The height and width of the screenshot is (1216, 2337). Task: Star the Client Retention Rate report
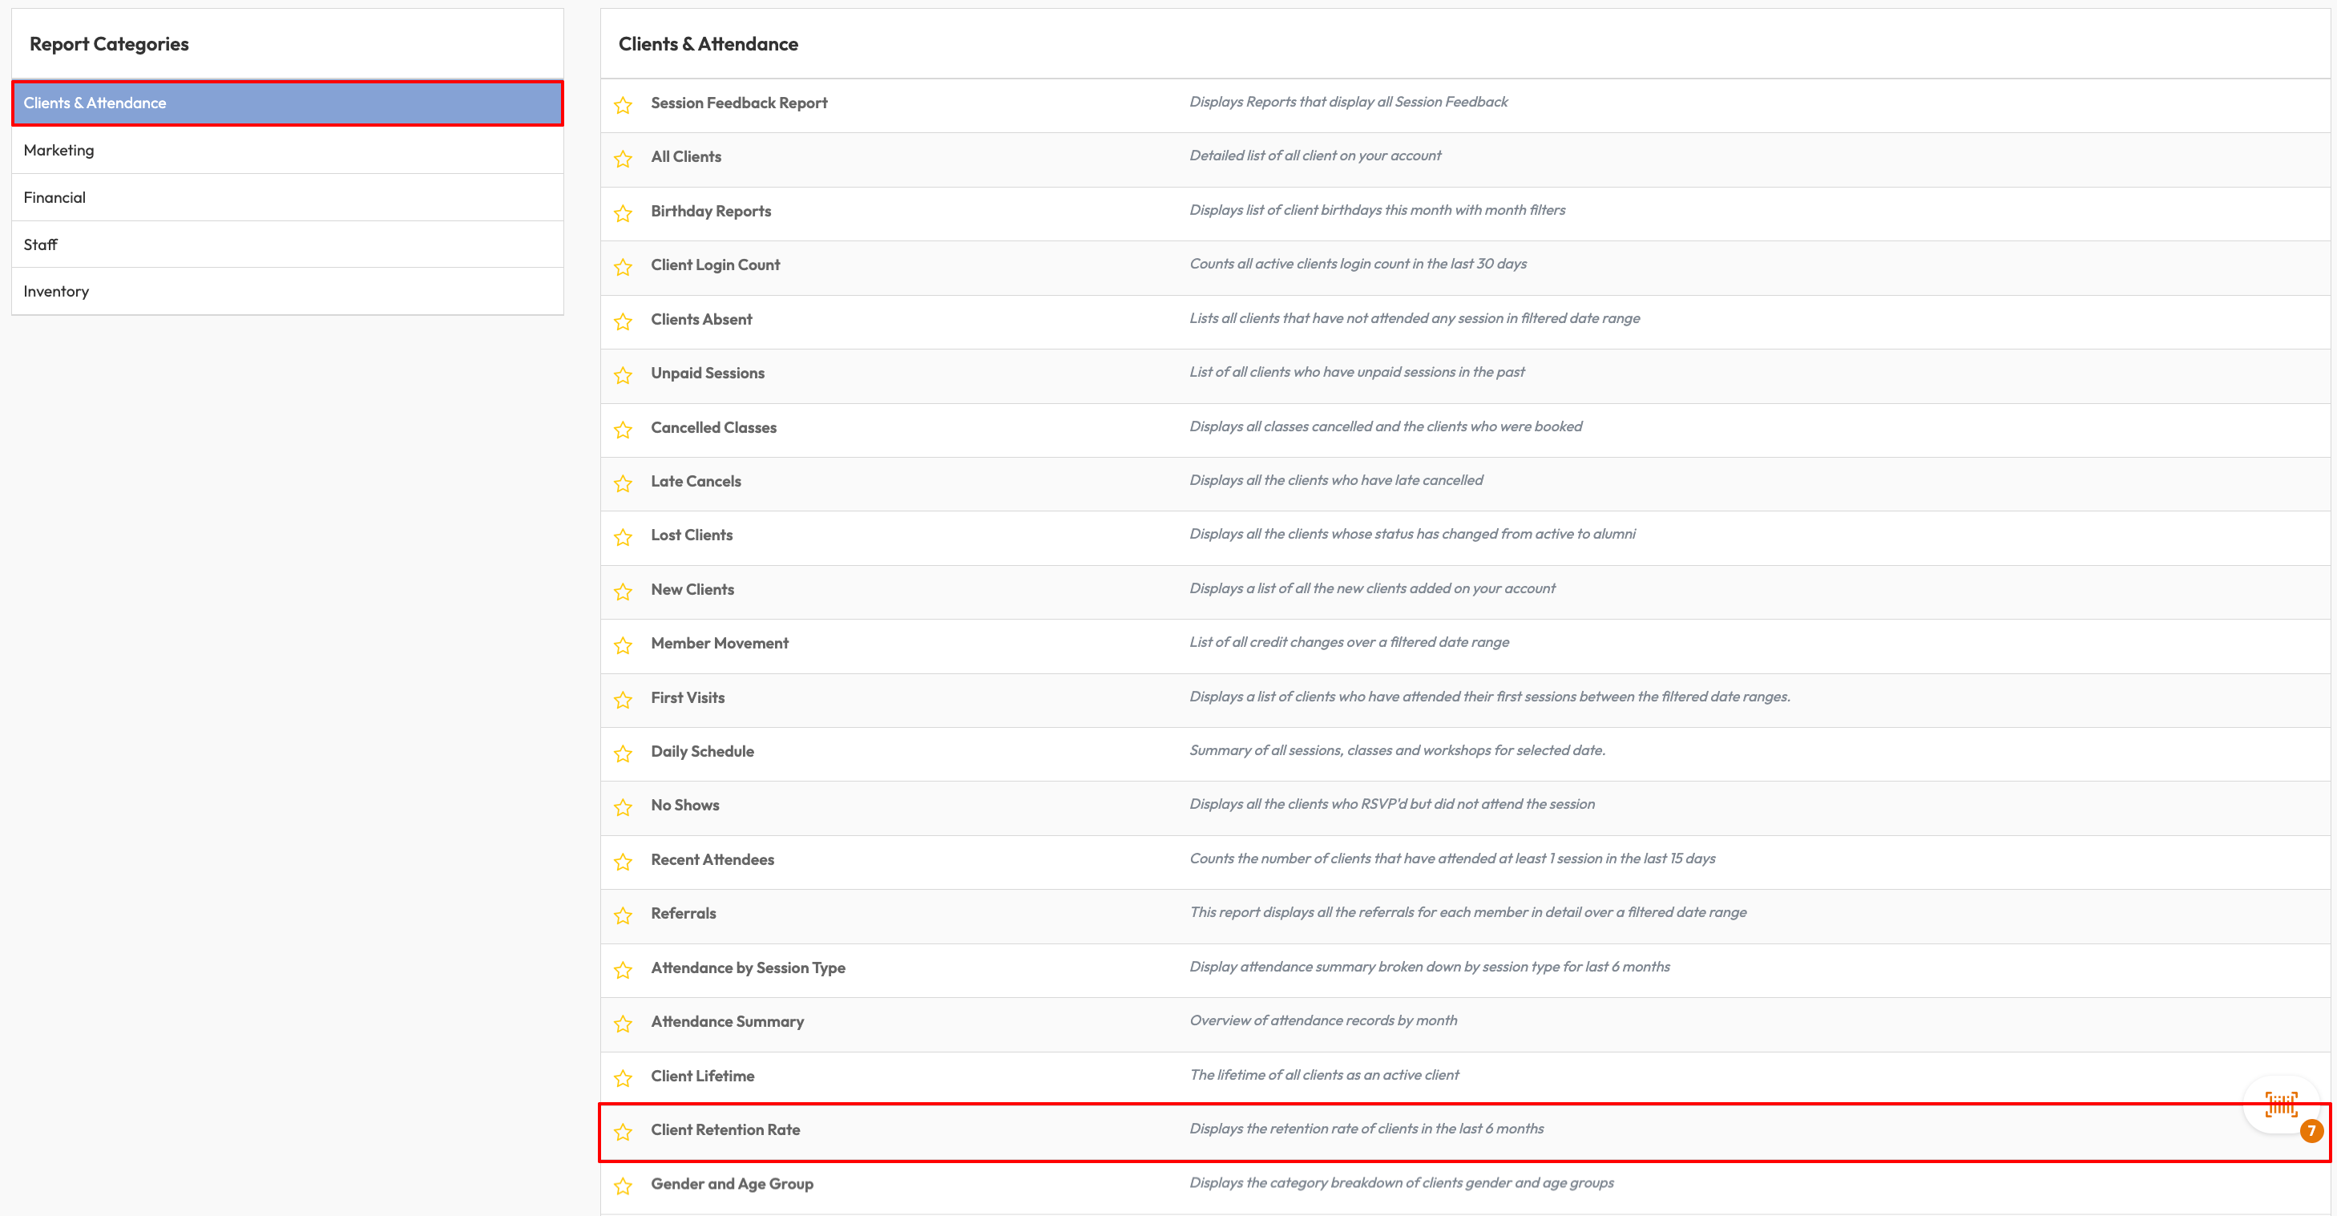623,1132
